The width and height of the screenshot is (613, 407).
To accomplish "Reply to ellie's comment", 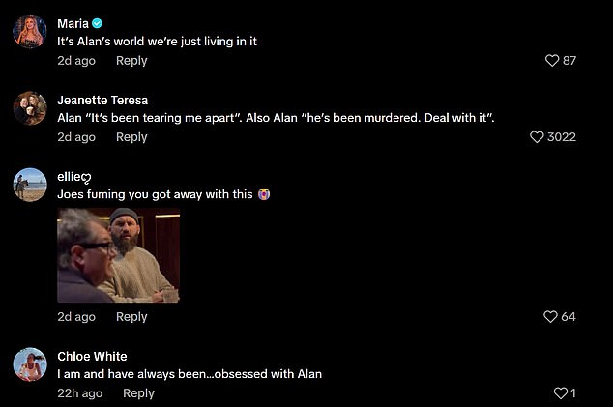I will pyautogui.click(x=131, y=317).
